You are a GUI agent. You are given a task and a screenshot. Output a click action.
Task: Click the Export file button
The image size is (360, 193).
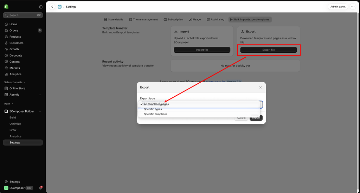tap(268, 50)
